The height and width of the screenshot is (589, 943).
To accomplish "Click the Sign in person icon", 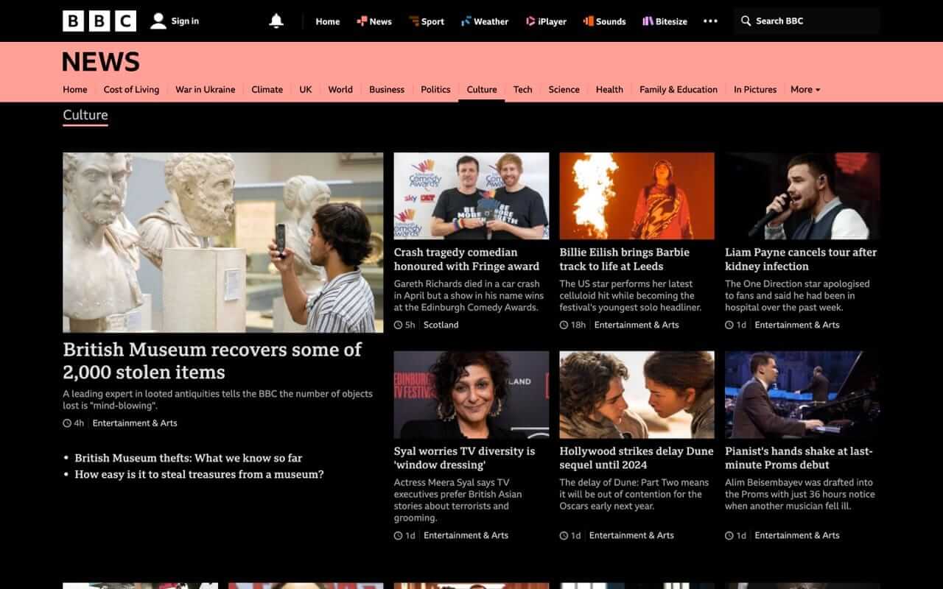I will coord(158,21).
